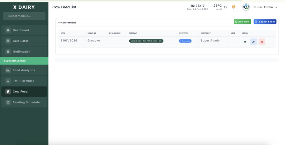Click the TMR Formulas flask icon

click(x=8, y=81)
